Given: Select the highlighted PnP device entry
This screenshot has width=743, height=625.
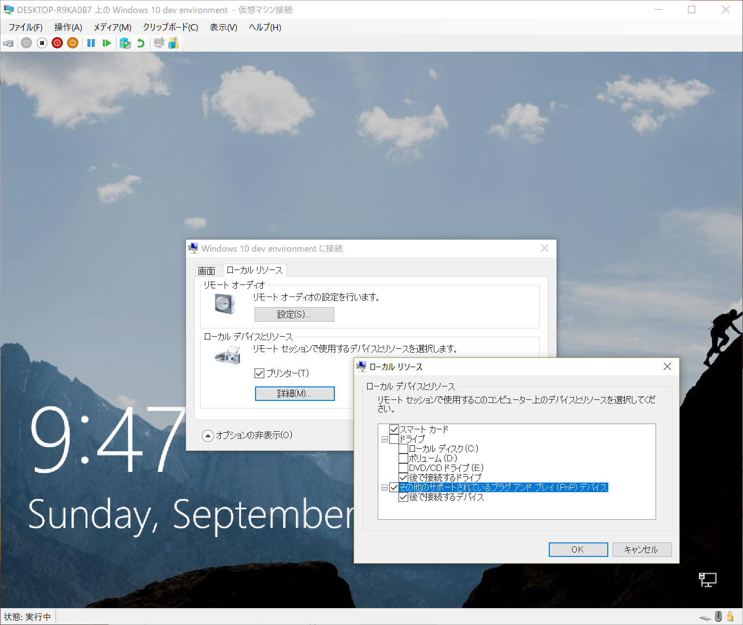Looking at the screenshot, I should coord(502,487).
